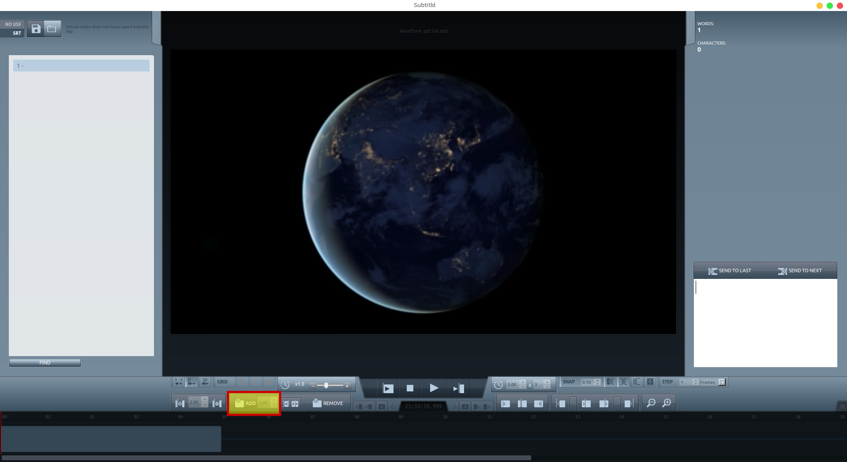The height and width of the screenshot is (462, 847).
Task: Select the SRT format tab
Action: click(x=17, y=33)
